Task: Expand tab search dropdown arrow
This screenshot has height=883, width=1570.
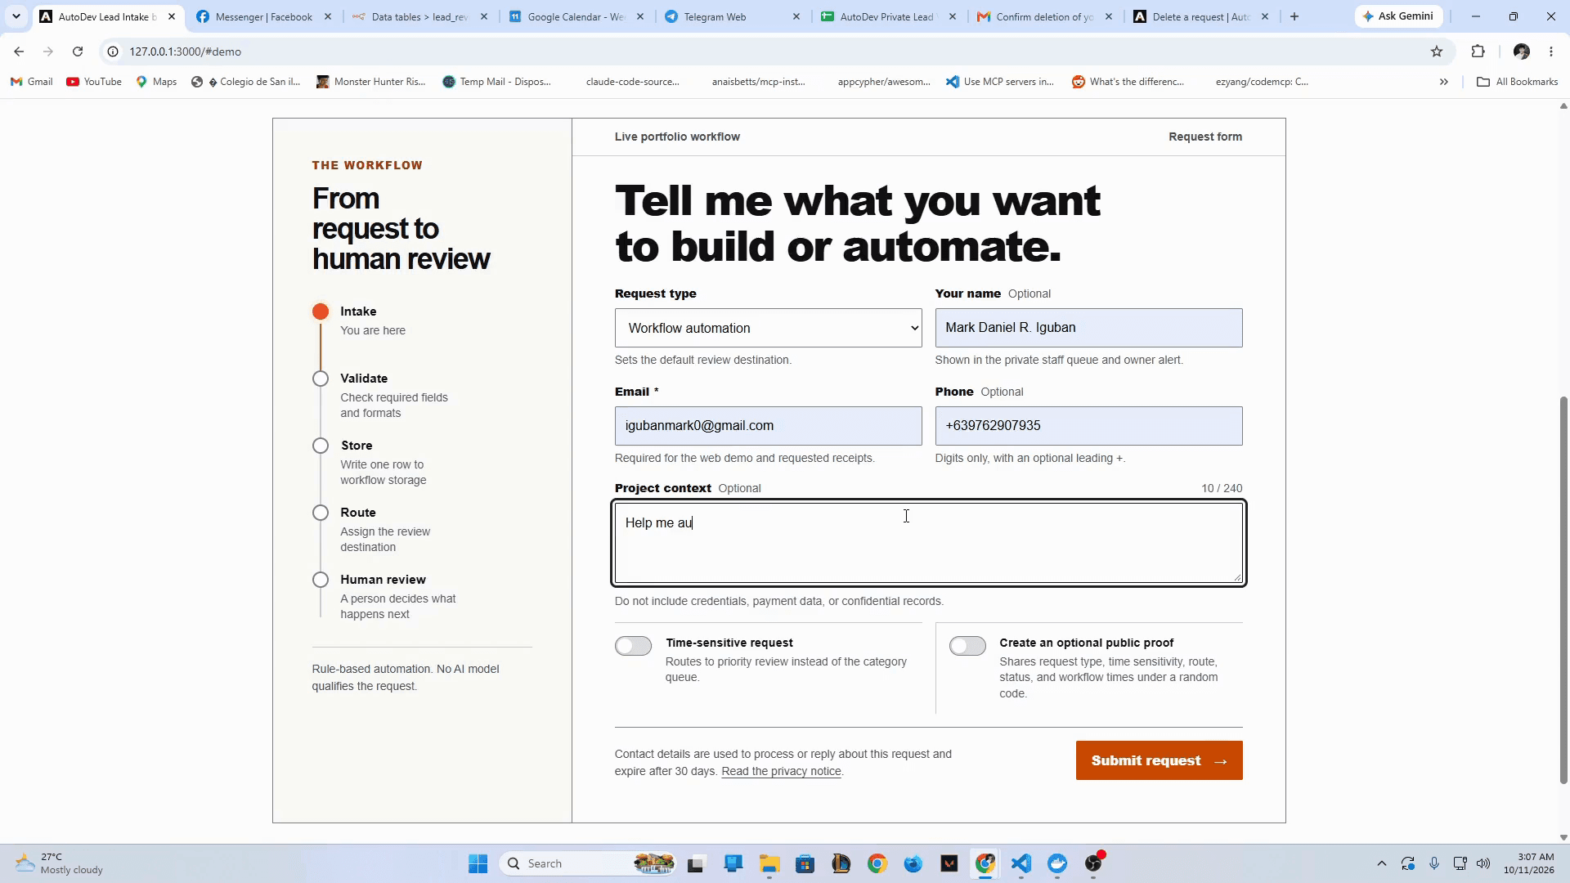Action: coord(16,16)
